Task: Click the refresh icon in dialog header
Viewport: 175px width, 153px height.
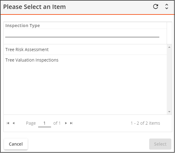Action: tap(156, 6)
